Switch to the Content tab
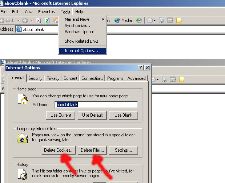This screenshot has width=225, height=183. pyautogui.click(x=70, y=78)
